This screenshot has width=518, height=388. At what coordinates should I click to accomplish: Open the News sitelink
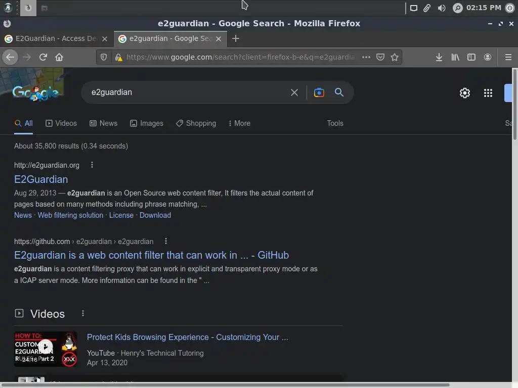coord(23,215)
